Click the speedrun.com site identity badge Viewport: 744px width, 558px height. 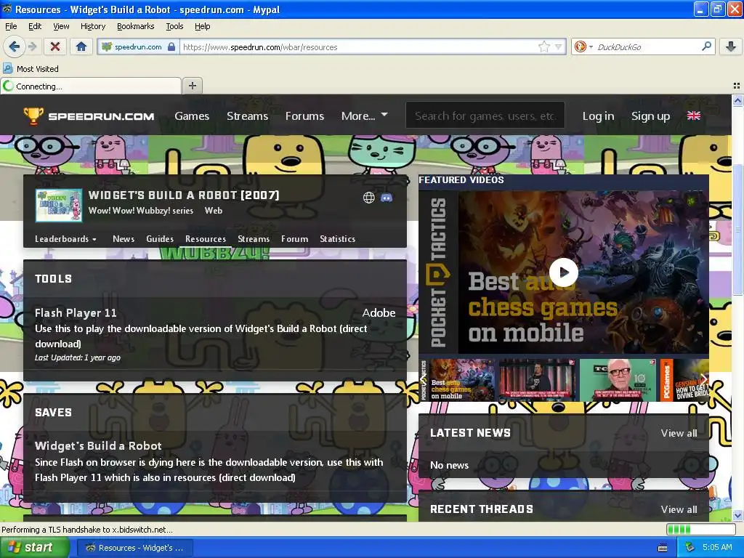point(138,46)
